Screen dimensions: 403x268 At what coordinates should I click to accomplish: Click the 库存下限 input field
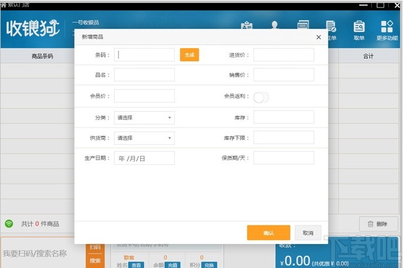pos(284,137)
